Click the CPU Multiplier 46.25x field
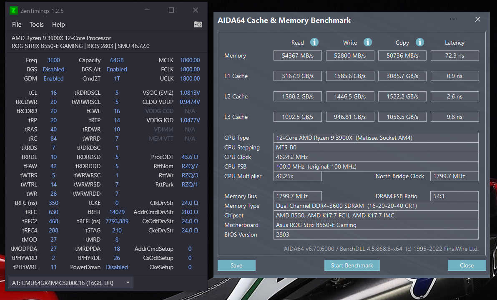The width and height of the screenshot is (497, 300). (298, 176)
